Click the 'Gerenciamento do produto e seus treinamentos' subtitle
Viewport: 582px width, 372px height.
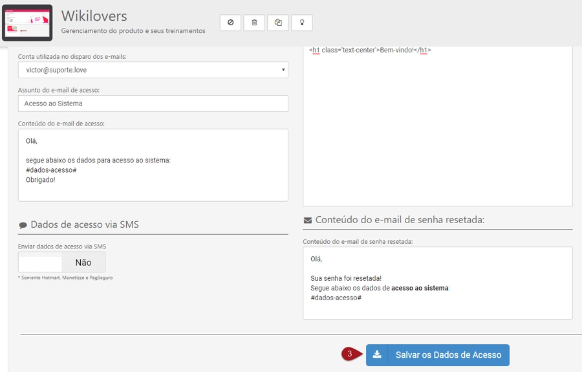pos(133,30)
